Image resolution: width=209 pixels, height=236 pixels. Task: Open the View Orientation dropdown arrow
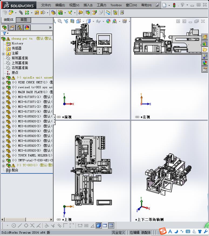pyautogui.click(x=83, y=21)
